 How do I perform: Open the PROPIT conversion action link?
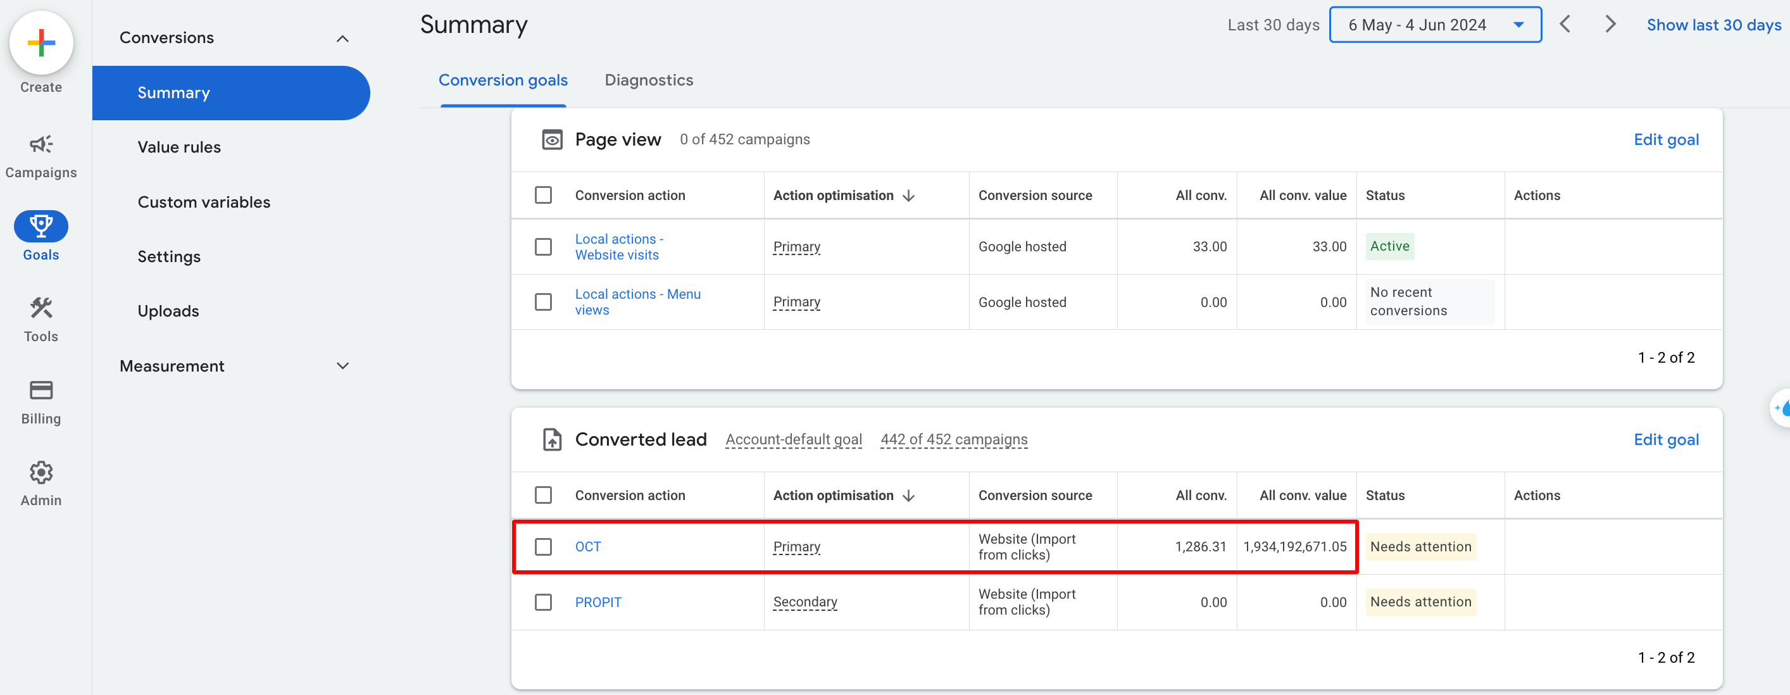point(598,603)
